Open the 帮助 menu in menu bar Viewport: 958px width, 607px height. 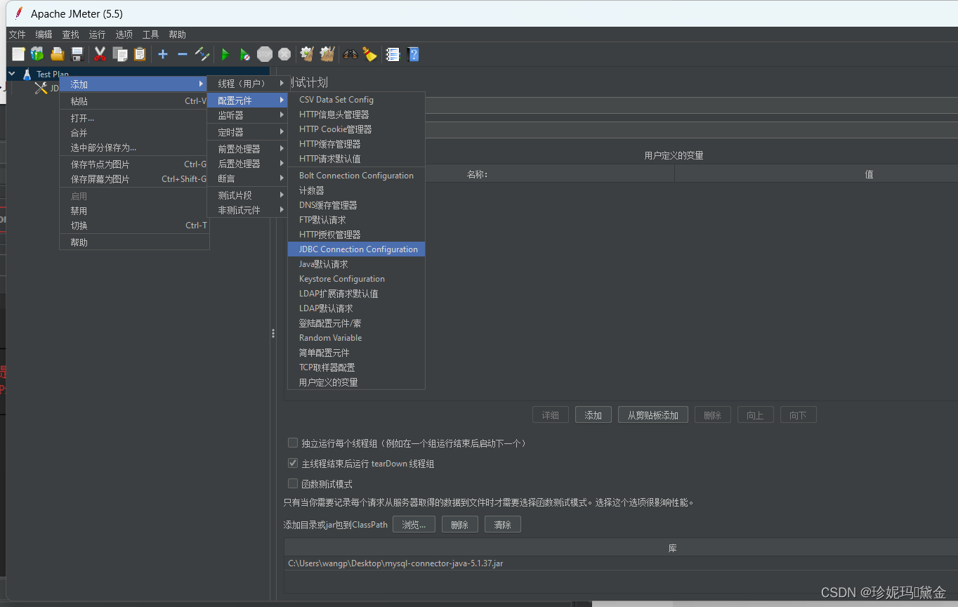click(x=177, y=34)
